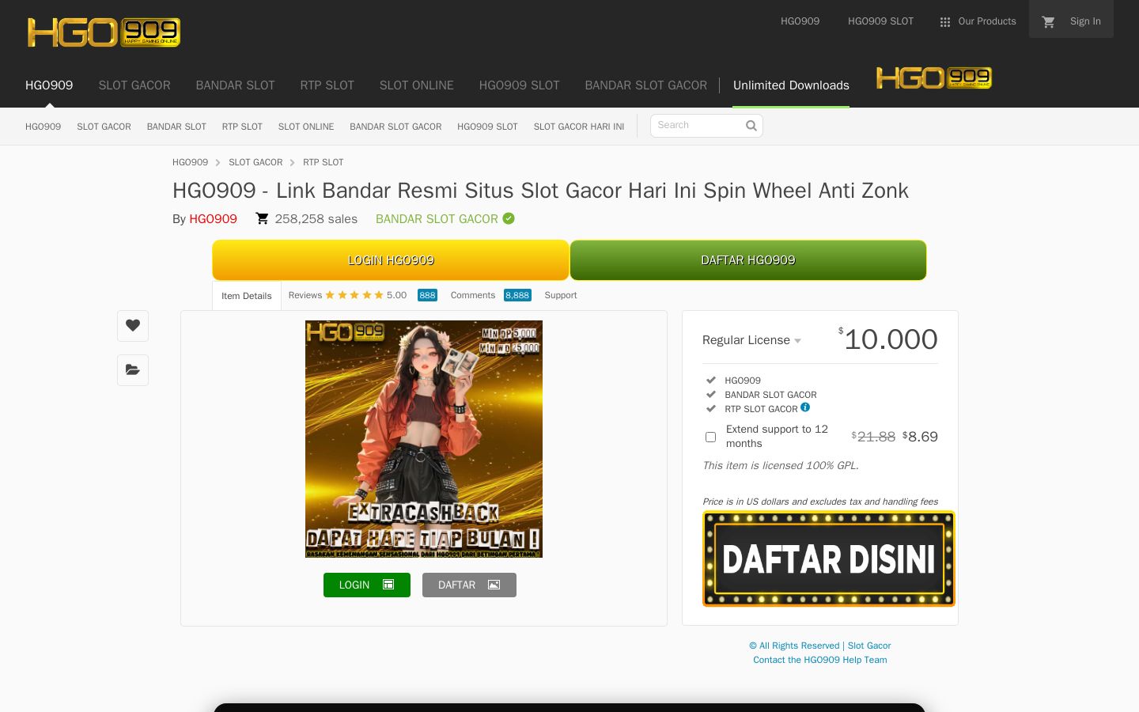Switch to the Item Details tab

coord(247,296)
